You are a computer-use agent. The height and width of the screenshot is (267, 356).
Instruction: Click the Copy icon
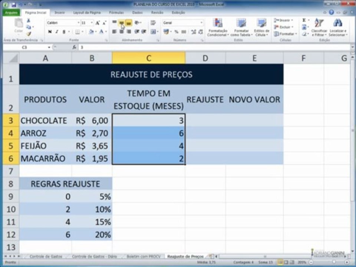(x=29, y=27)
